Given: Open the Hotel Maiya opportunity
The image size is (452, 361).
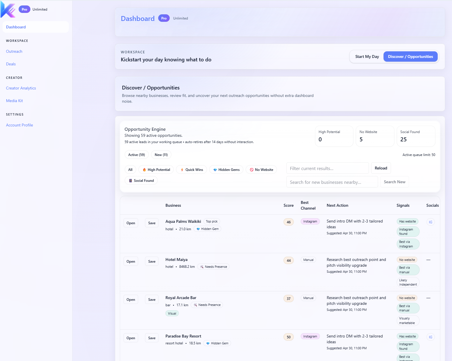Looking at the screenshot, I should 131,262.
